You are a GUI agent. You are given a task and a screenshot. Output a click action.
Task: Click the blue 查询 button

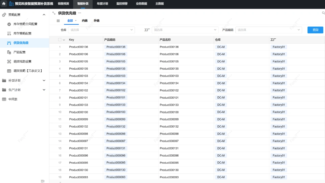tap(315, 30)
